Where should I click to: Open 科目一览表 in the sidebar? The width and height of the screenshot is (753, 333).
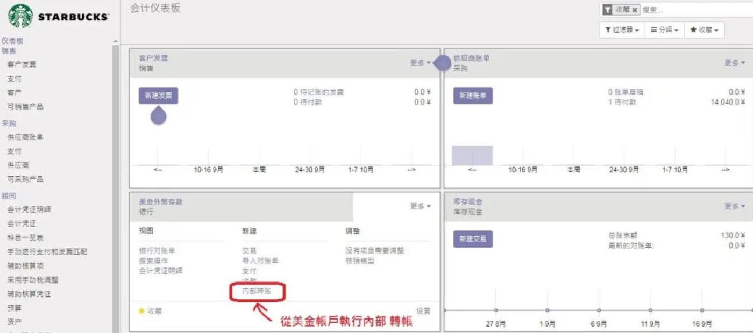tap(25, 237)
